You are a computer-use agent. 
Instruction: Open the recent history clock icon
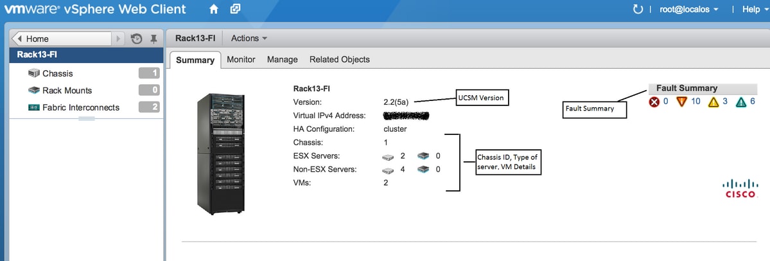pyautogui.click(x=137, y=39)
